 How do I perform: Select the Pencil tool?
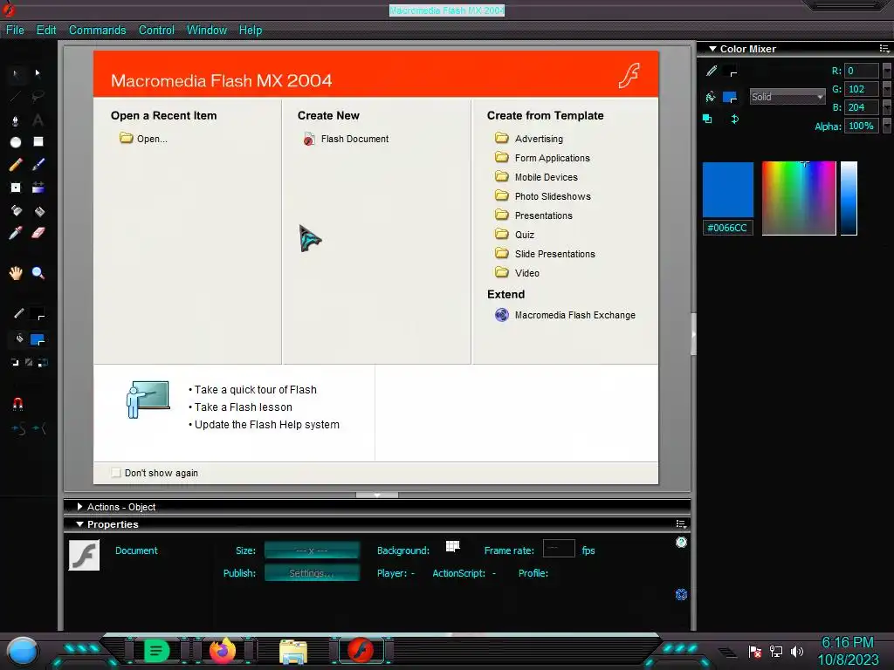16,165
